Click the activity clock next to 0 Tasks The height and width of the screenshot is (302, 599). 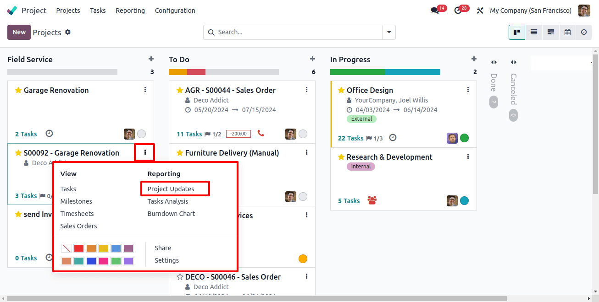pyautogui.click(x=49, y=258)
